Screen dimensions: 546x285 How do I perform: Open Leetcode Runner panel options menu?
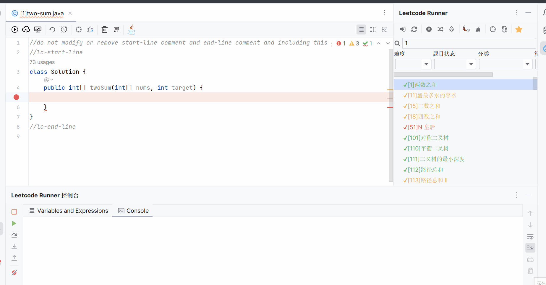click(x=517, y=13)
